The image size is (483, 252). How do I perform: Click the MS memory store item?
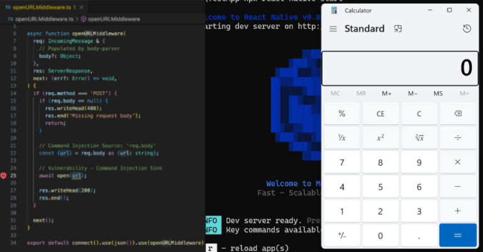click(x=438, y=94)
